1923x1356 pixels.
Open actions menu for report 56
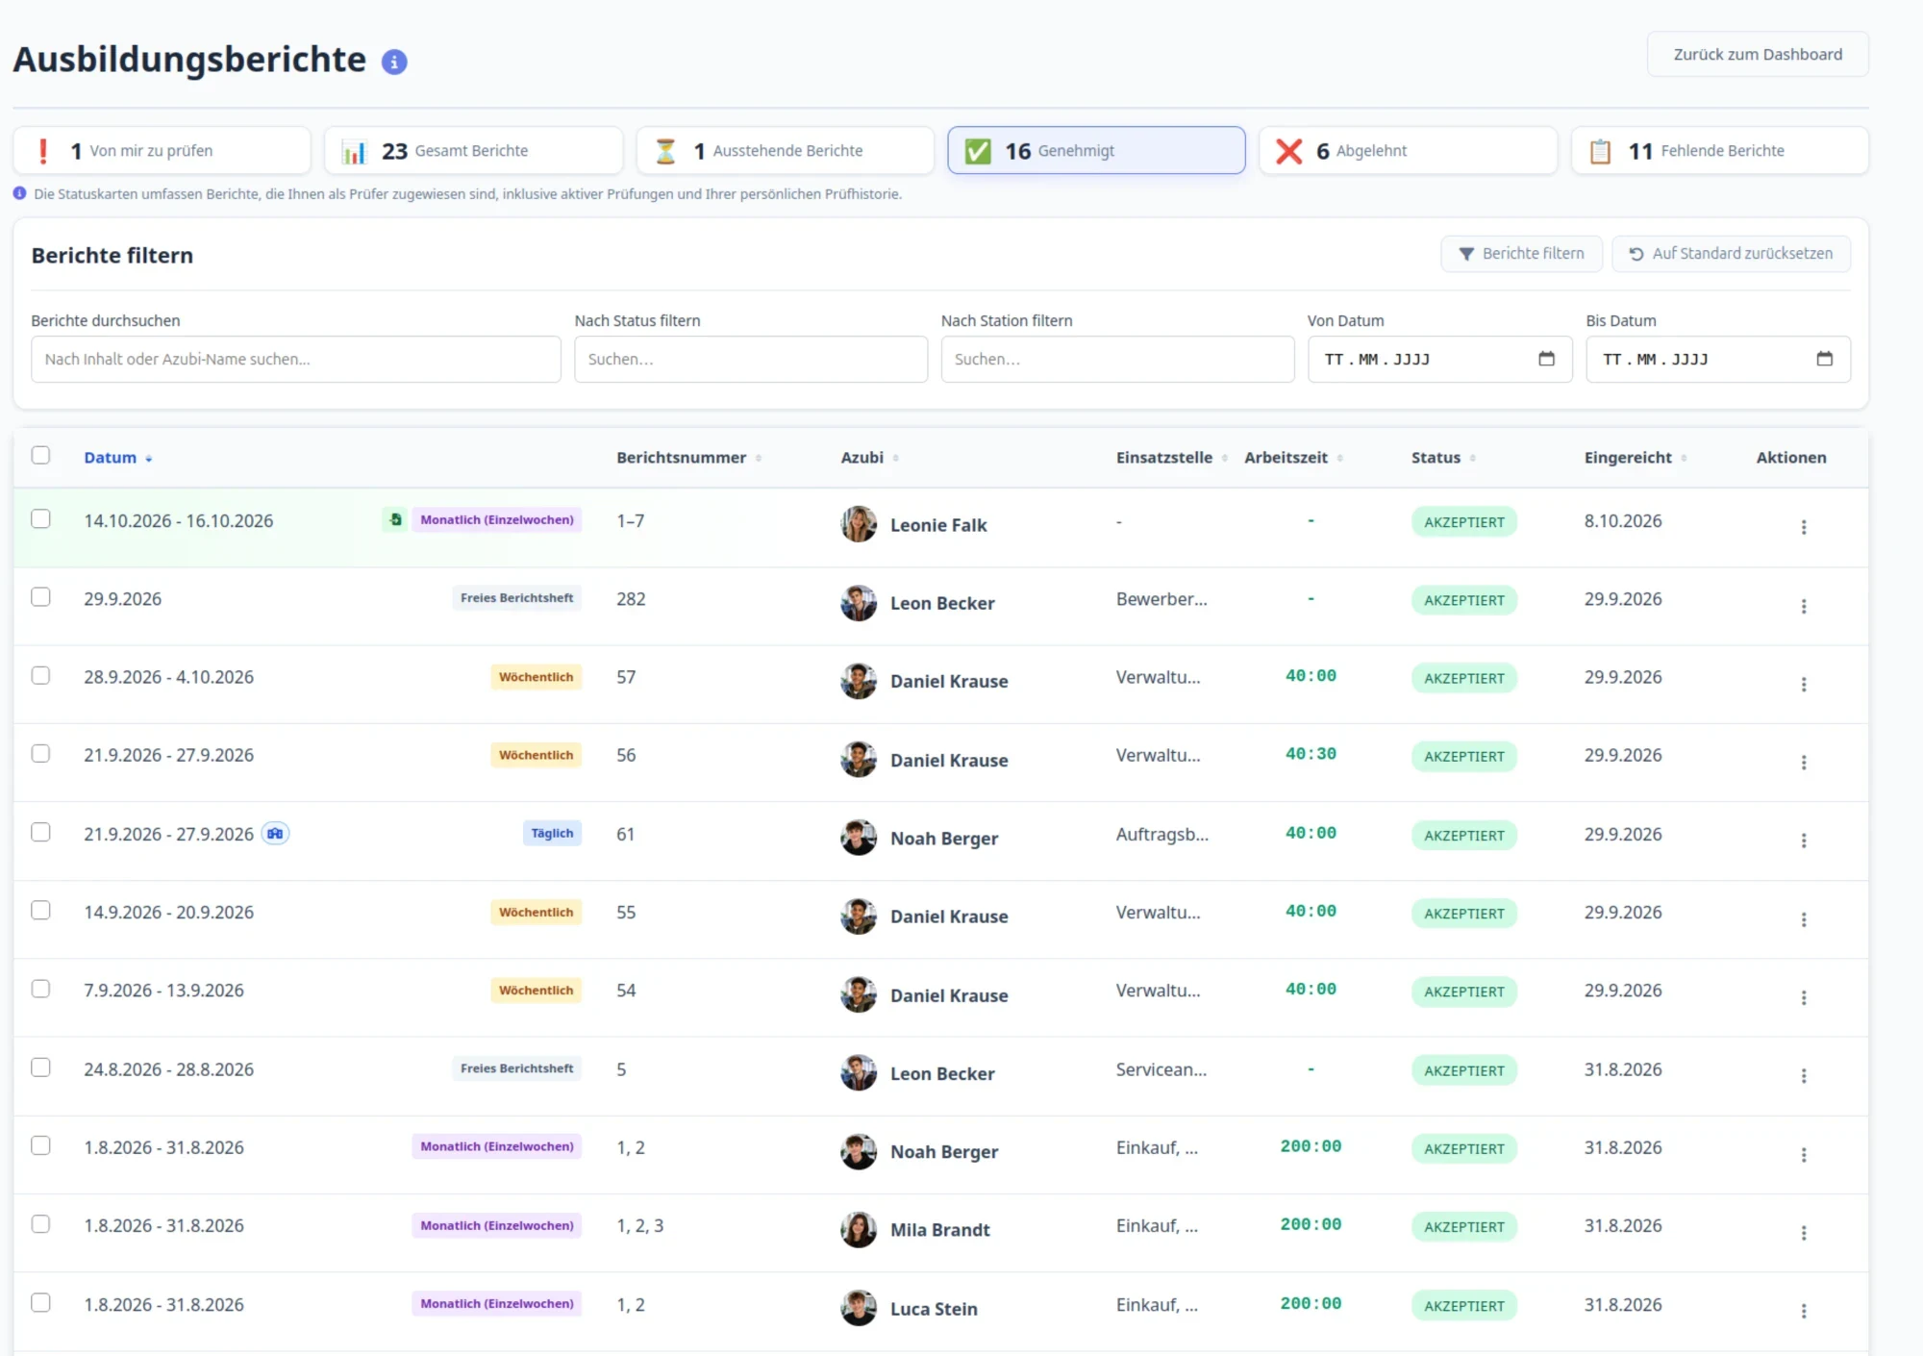pos(1804,763)
